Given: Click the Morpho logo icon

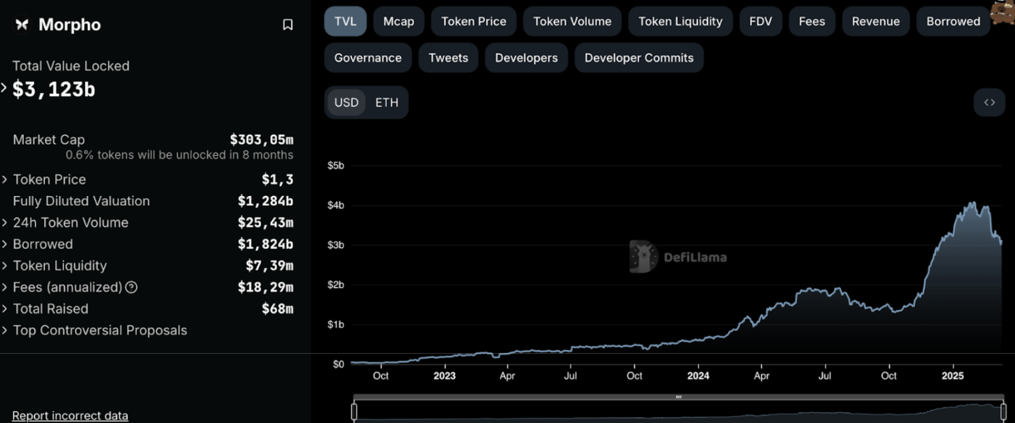Looking at the screenshot, I should pyautogui.click(x=22, y=24).
